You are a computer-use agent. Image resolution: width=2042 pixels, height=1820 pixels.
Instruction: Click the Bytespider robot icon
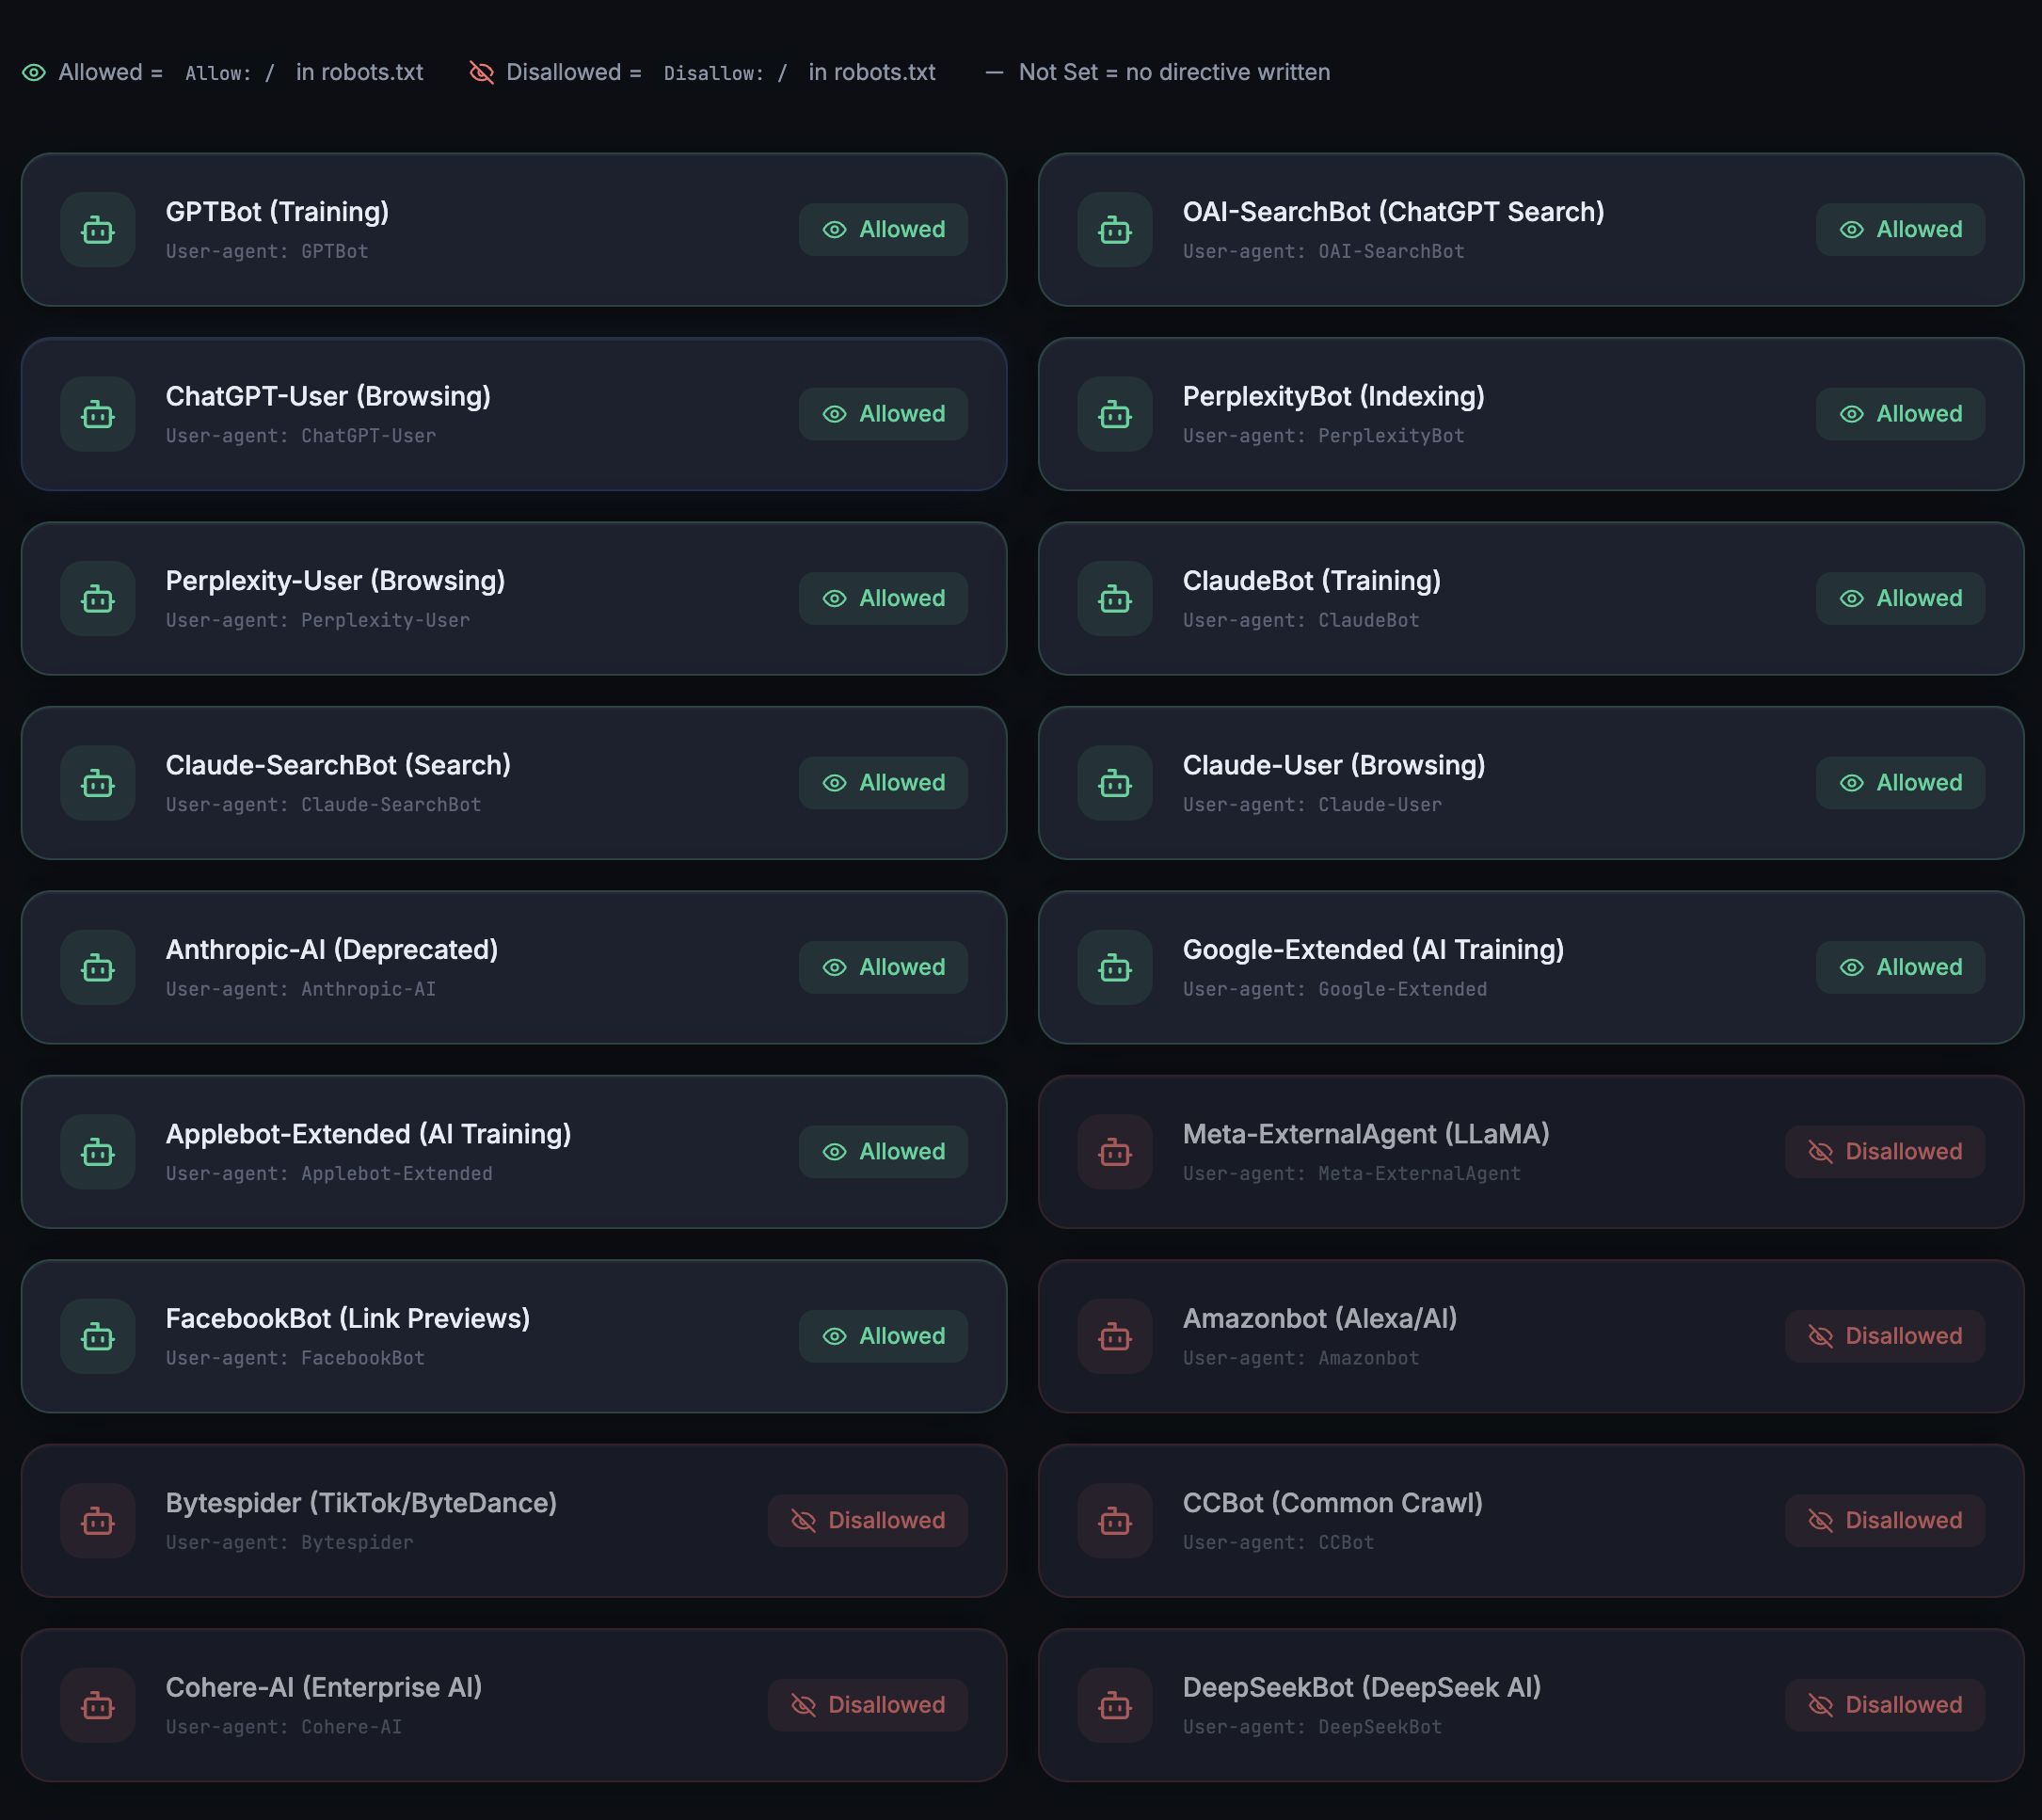[x=97, y=1520]
